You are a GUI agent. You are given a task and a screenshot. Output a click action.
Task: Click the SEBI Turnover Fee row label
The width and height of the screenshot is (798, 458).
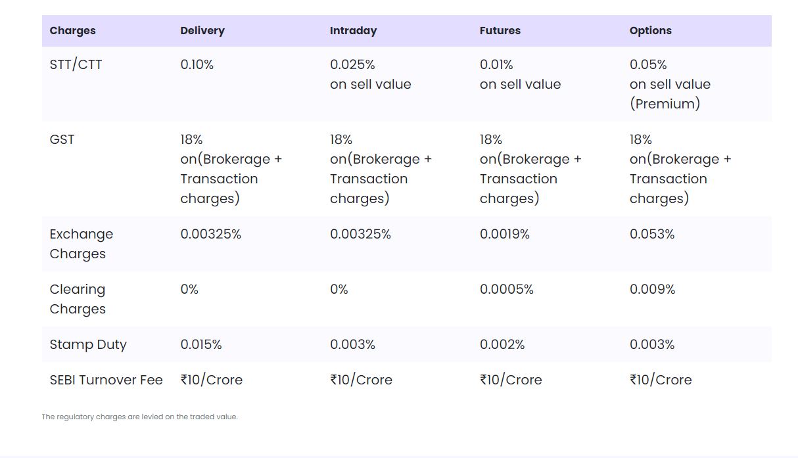point(106,380)
